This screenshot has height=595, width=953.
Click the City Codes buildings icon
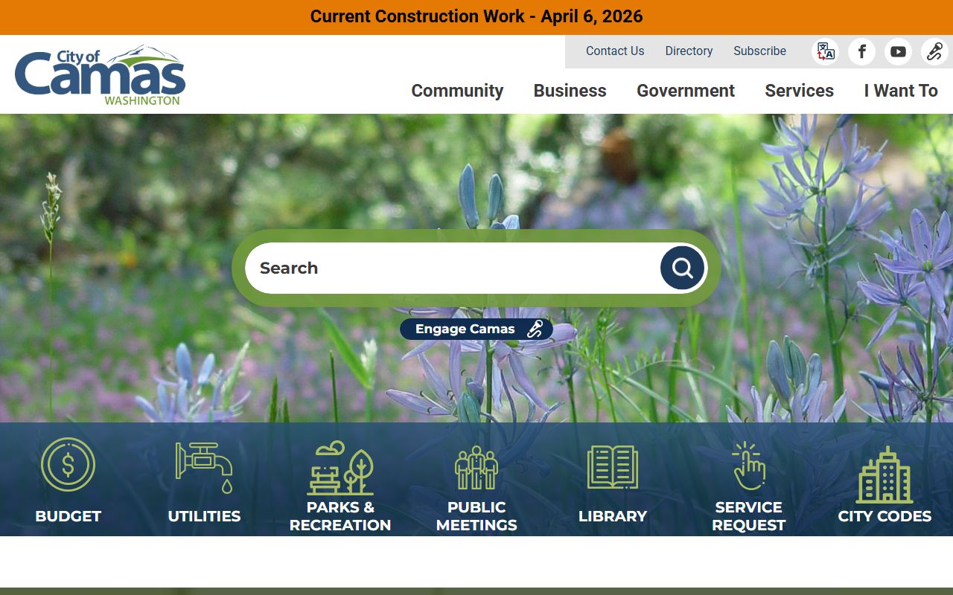[x=885, y=475]
